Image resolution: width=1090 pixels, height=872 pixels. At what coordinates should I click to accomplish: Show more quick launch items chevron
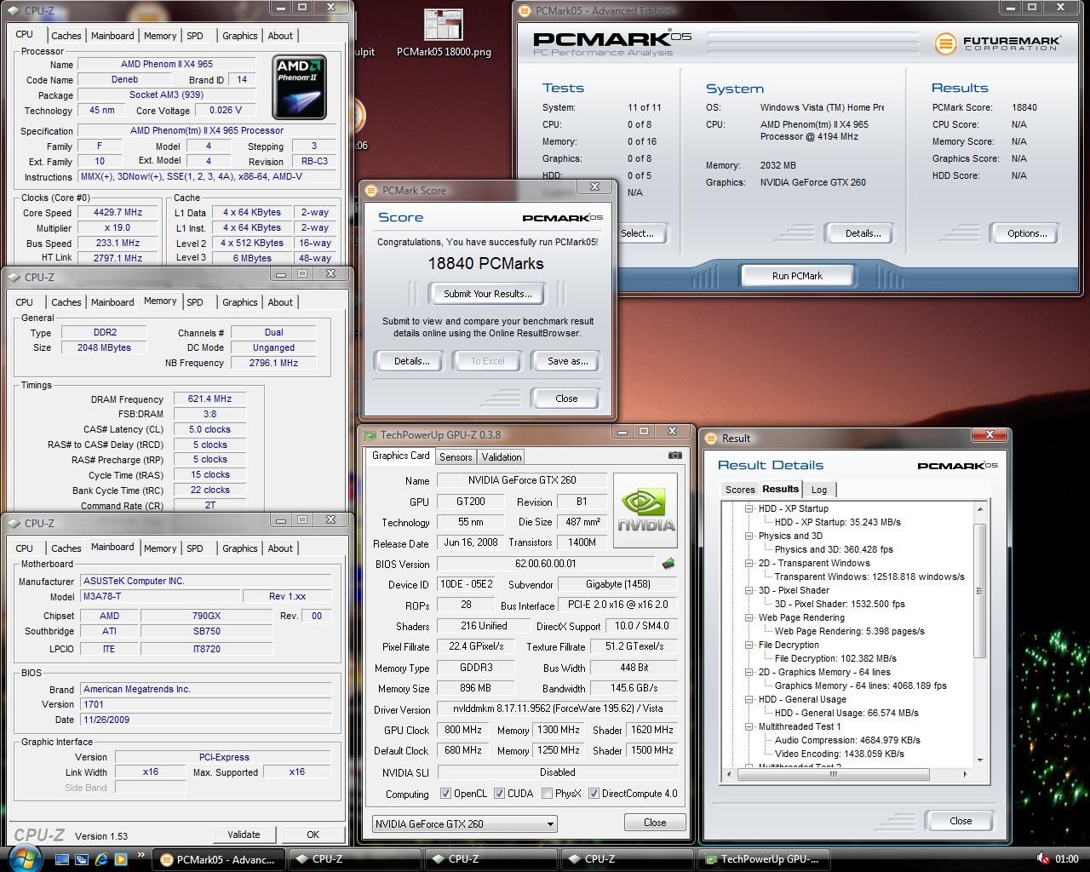(x=141, y=856)
